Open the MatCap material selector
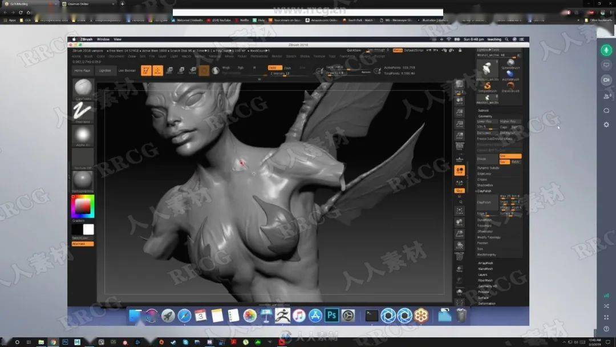Screen dimensions: 616x347 (x=83, y=181)
